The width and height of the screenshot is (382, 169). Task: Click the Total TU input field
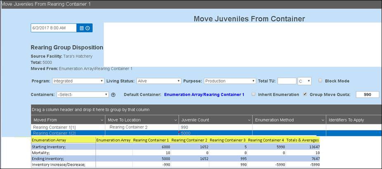(287, 81)
